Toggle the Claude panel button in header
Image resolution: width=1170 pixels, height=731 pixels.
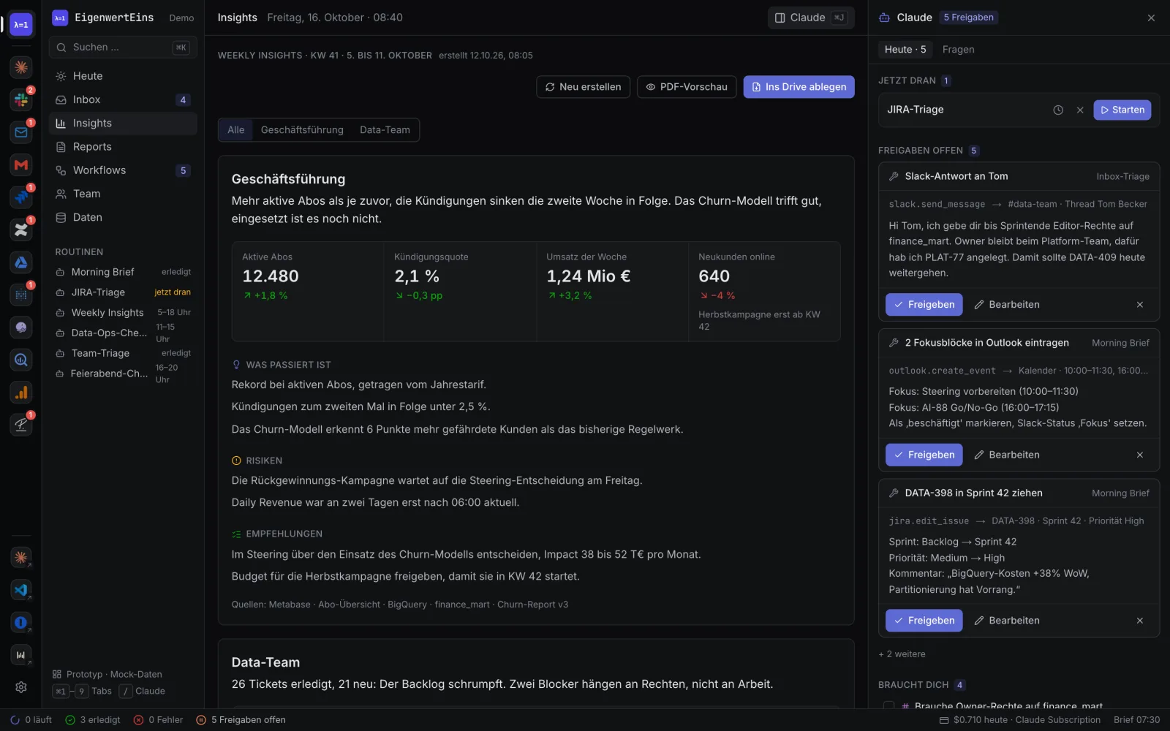tap(811, 18)
